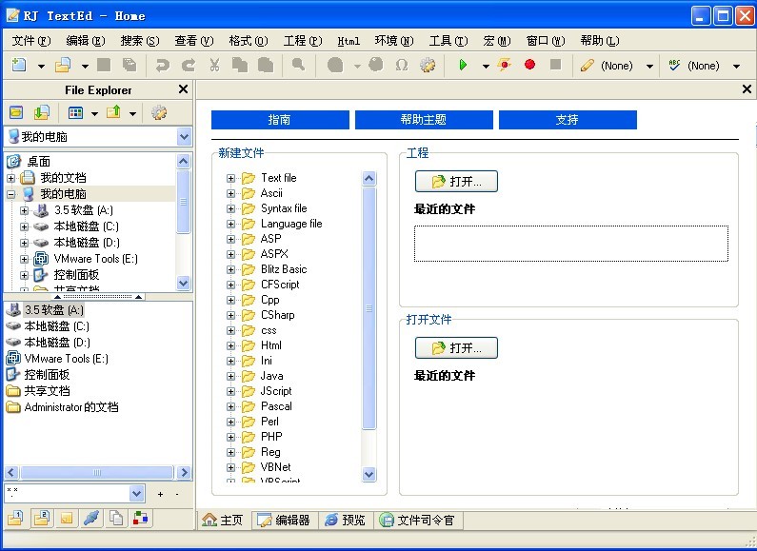This screenshot has height=551, width=757.
Task: Open the 格式 menu
Action: (x=248, y=41)
